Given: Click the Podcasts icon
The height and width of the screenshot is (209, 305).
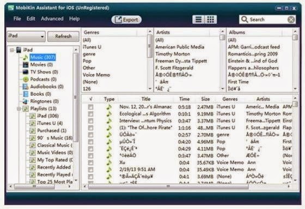Looking at the screenshot, I should [x=26, y=79].
